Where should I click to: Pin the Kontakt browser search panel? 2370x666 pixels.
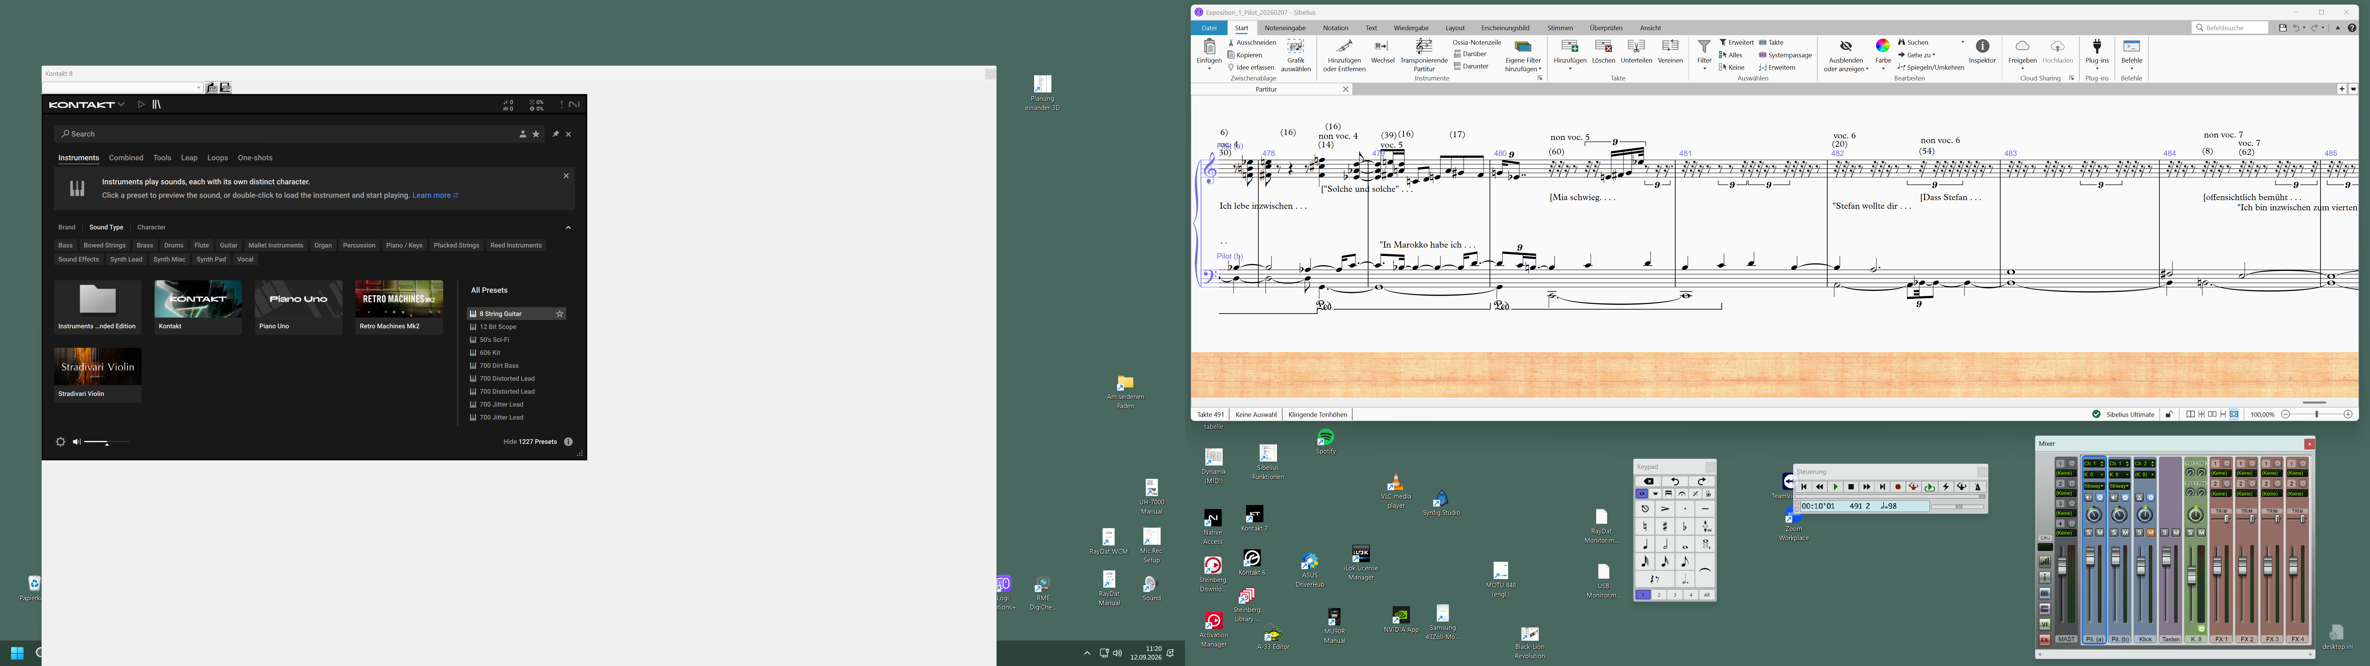click(556, 134)
